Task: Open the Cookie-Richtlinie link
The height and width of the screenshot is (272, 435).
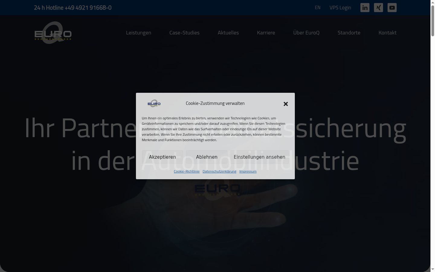Action: click(187, 171)
